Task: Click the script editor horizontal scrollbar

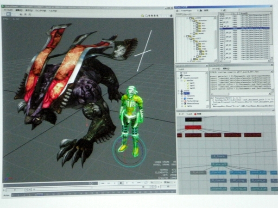Action: click(240, 94)
